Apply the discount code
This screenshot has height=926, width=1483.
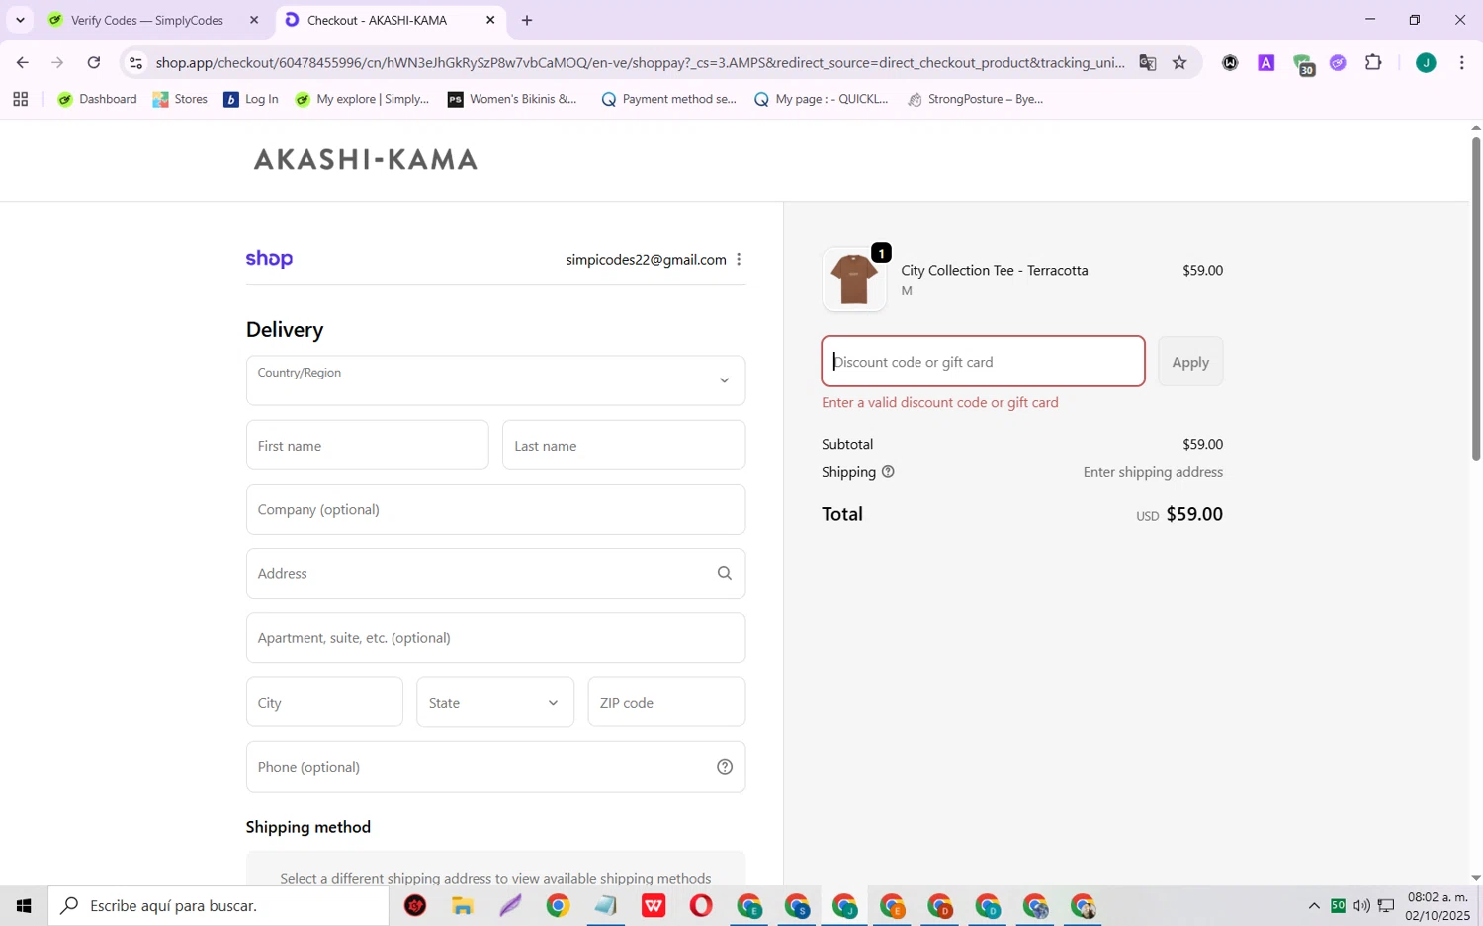(1190, 362)
